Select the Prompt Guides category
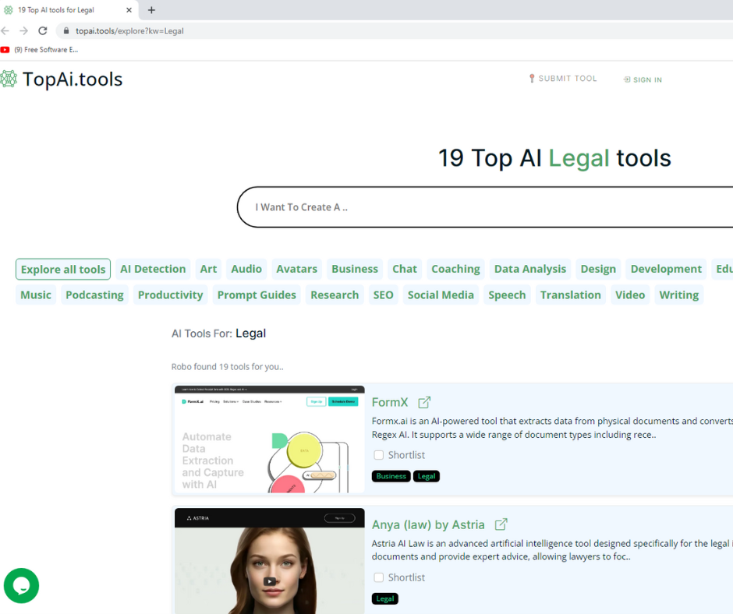This screenshot has height=614, width=733. 257,295
